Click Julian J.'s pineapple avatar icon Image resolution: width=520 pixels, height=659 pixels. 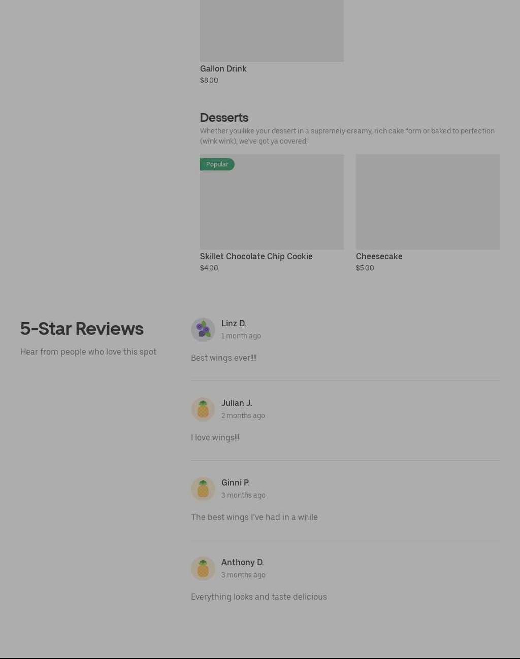point(203,409)
